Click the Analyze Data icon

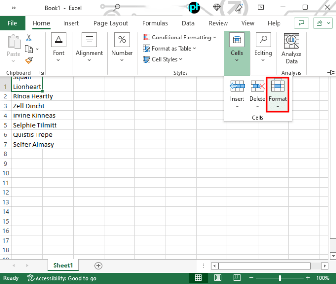291,41
